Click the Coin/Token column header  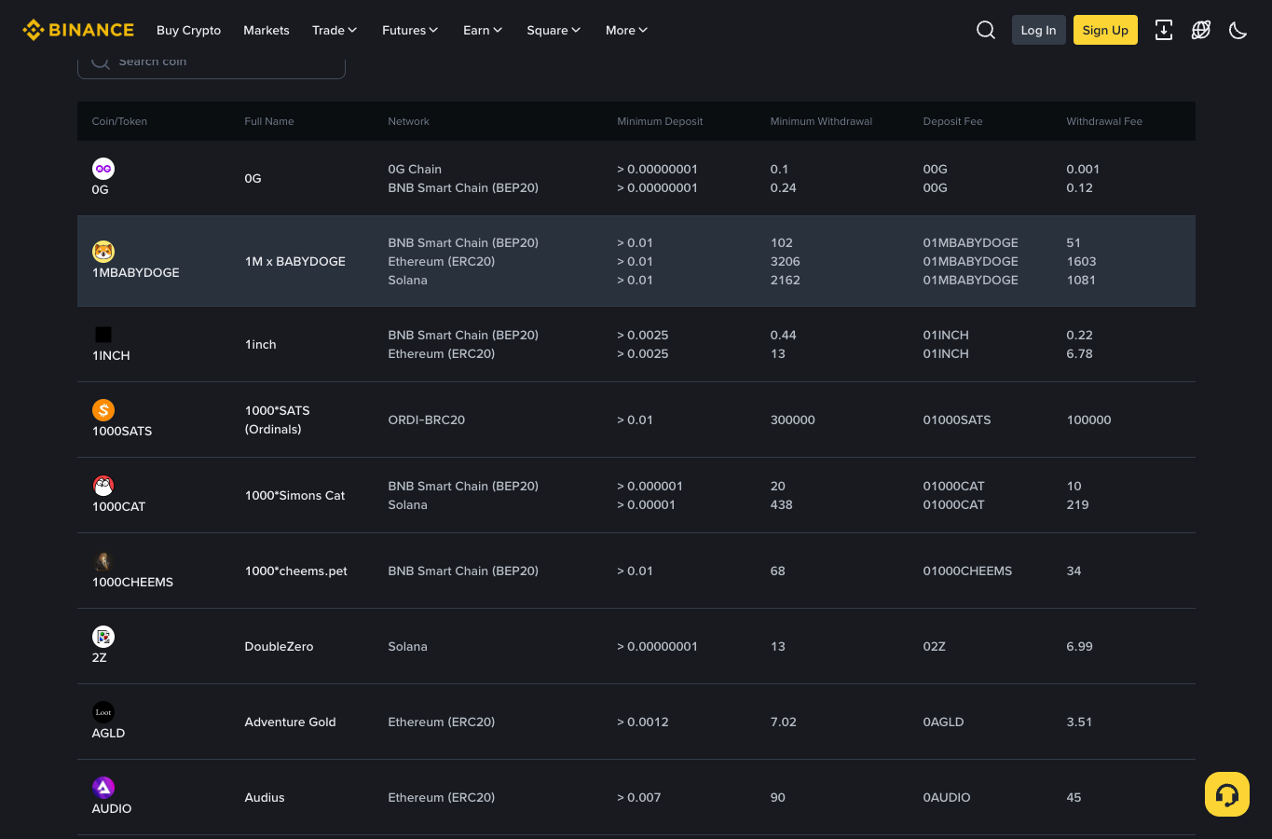click(x=119, y=121)
